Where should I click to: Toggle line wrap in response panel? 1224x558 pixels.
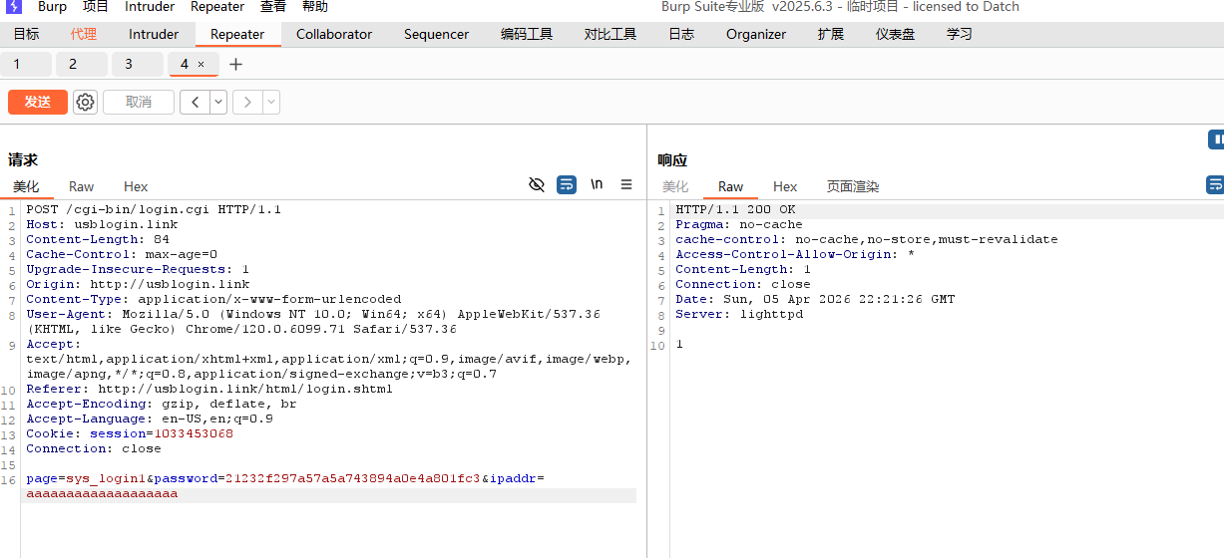click(1215, 184)
